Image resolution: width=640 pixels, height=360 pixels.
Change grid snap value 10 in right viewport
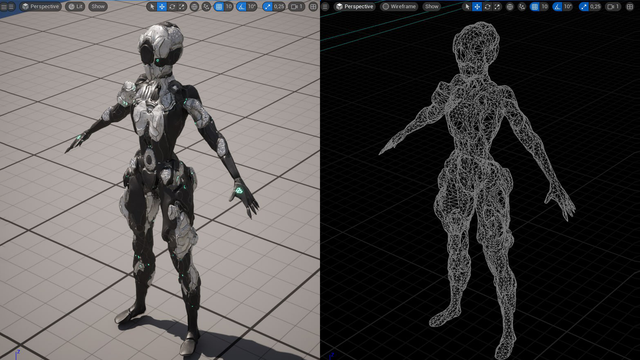click(x=544, y=6)
